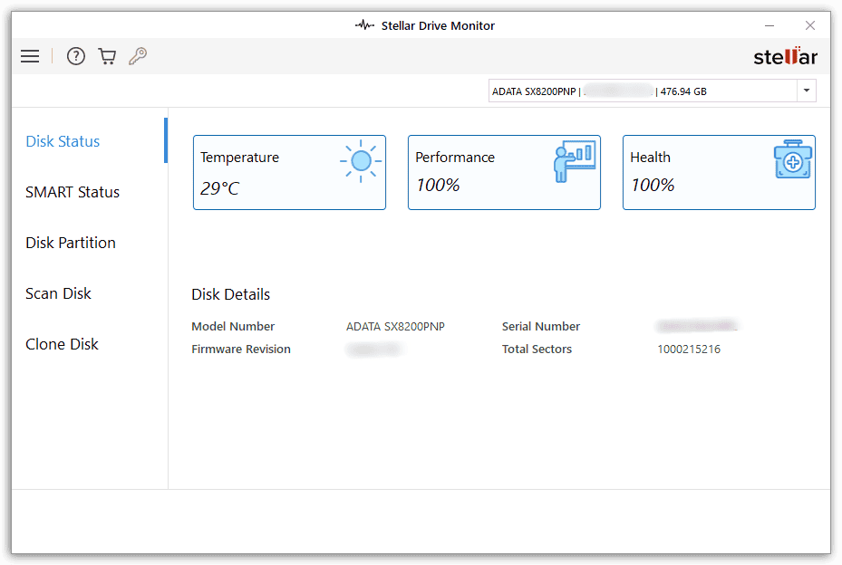Viewport: 842px width, 565px height.
Task: Click the Health 100% value
Action: click(x=653, y=185)
